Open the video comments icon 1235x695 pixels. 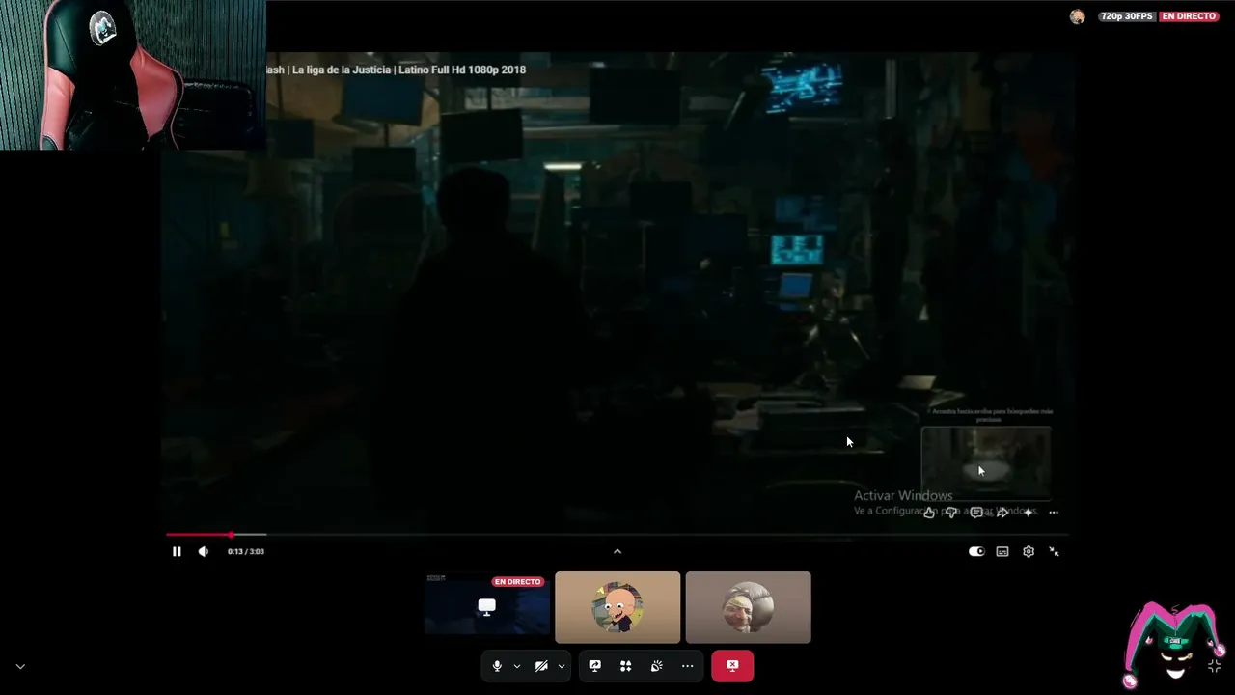pyautogui.click(x=976, y=513)
